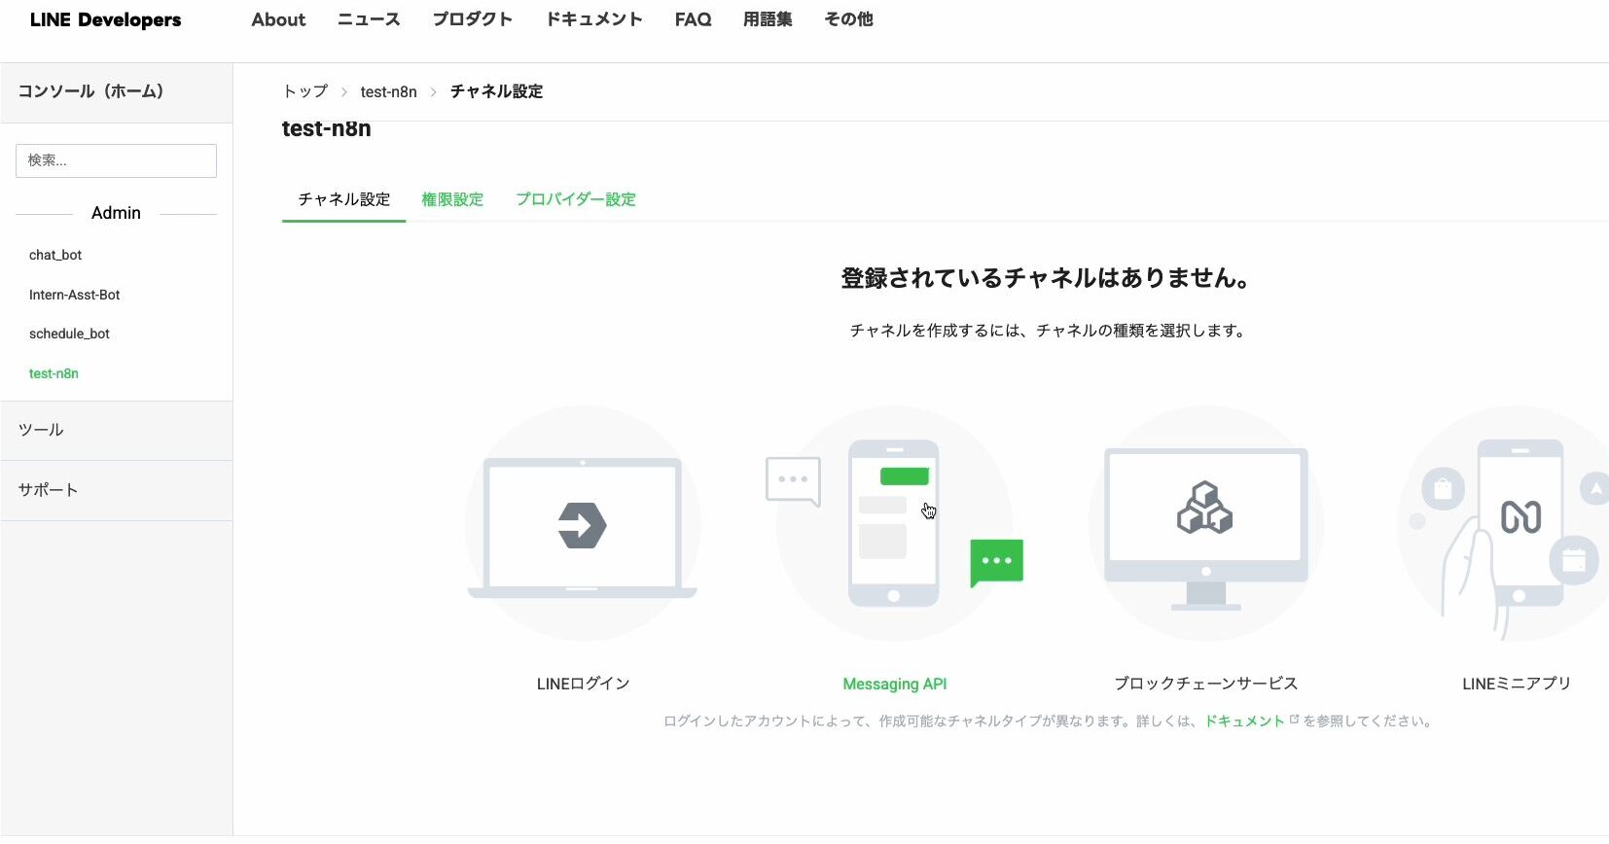Screen dimensions: 1609x844
Task: Switch to the 権限設定 tab
Action: 452,199
